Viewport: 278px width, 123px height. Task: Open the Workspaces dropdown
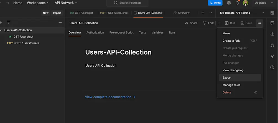coord(38,3)
